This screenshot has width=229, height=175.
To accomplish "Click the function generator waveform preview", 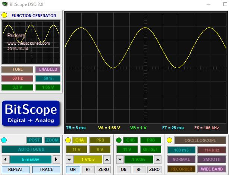I will point(31,41).
